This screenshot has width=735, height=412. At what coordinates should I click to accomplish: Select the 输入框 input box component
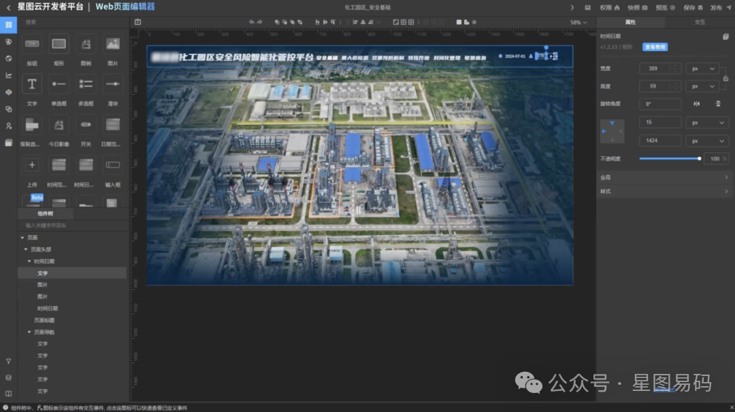tap(112, 165)
